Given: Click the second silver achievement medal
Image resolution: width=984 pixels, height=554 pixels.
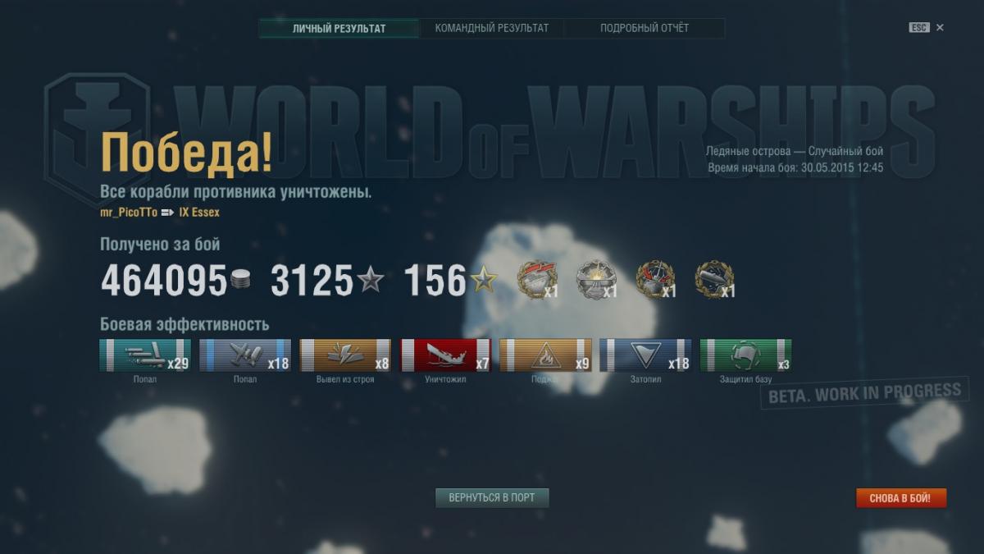Looking at the screenshot, I should click(595, 280).
